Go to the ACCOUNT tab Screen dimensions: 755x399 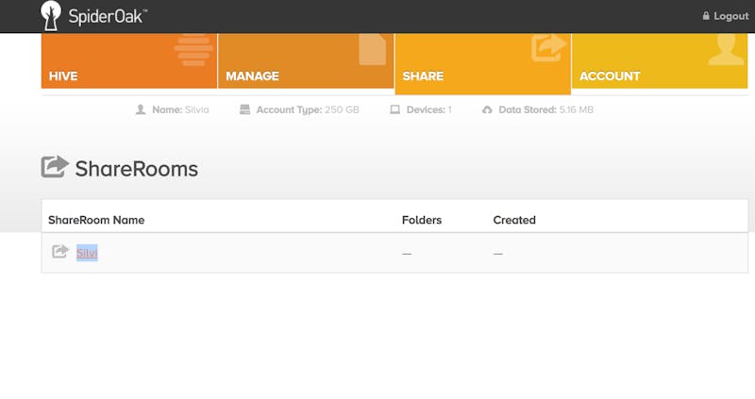point(660,61)
